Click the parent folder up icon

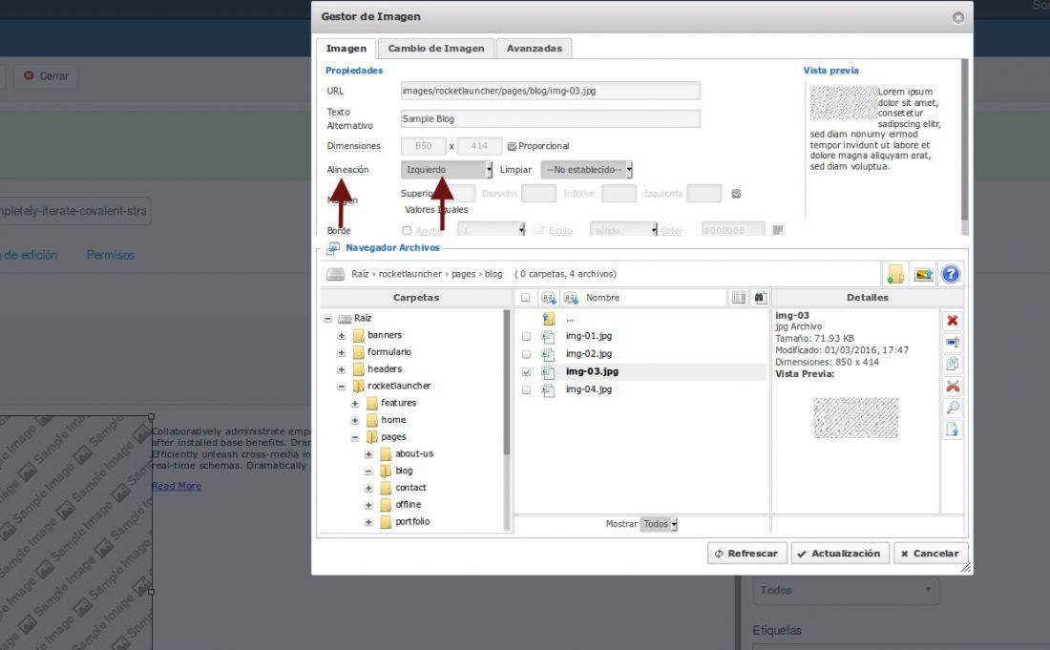coord(549,319)
